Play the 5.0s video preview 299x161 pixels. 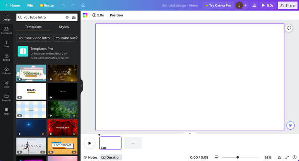268,5
